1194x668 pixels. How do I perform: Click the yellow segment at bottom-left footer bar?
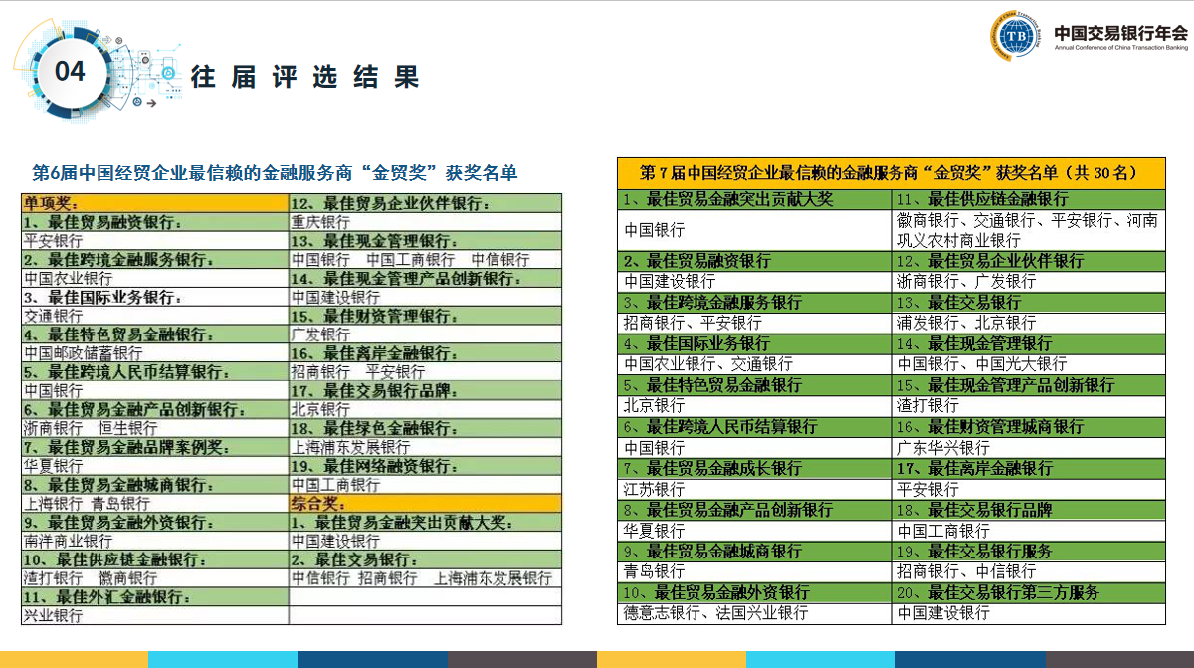[74, 659]
